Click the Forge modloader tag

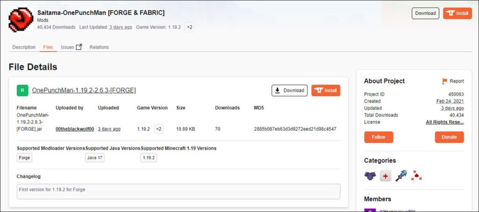coord(24,158)
